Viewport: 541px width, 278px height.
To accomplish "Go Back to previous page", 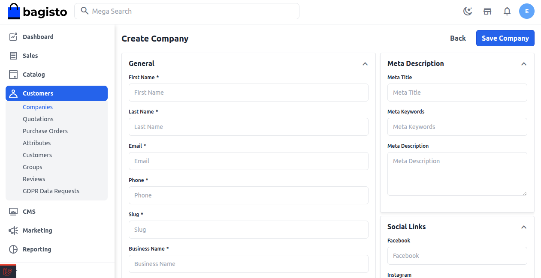I will coord(458,38).
